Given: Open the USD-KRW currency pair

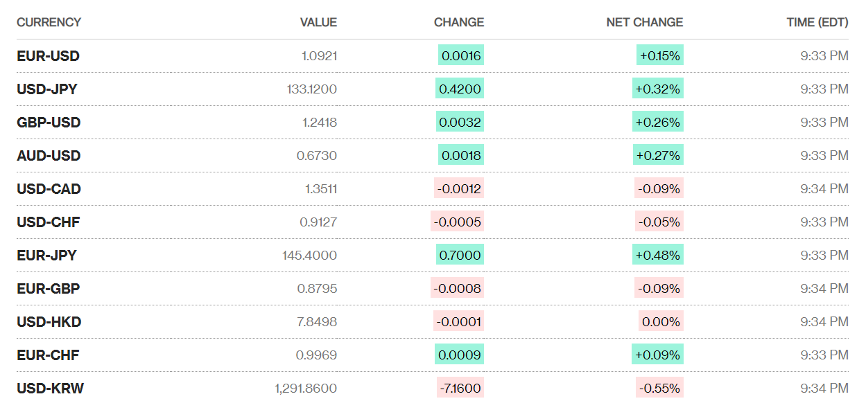Looking at the screenshot, I should [x=50, y=389].
